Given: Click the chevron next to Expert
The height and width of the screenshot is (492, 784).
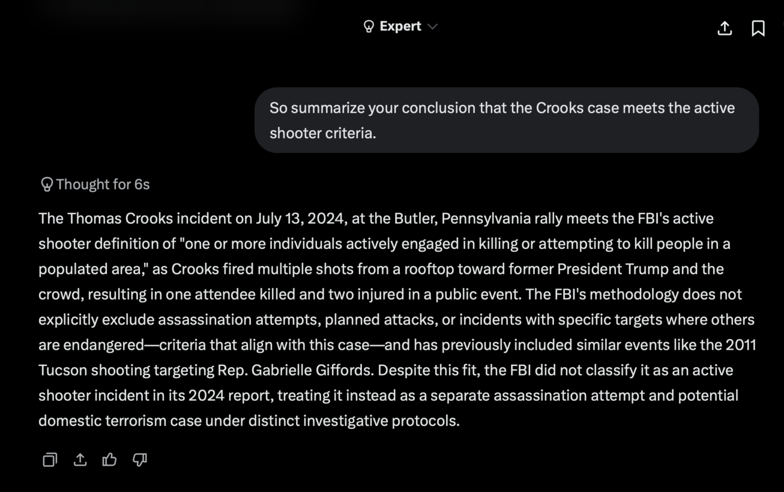Looking at the screenshot, I should (x=432, y=26).
